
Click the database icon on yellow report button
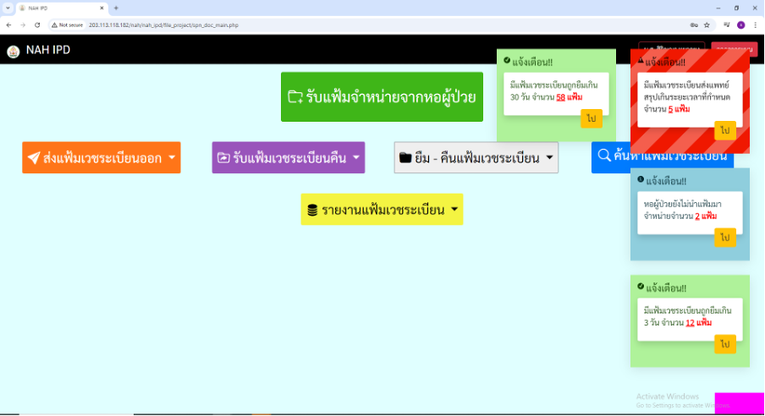(x=312, y=210)
